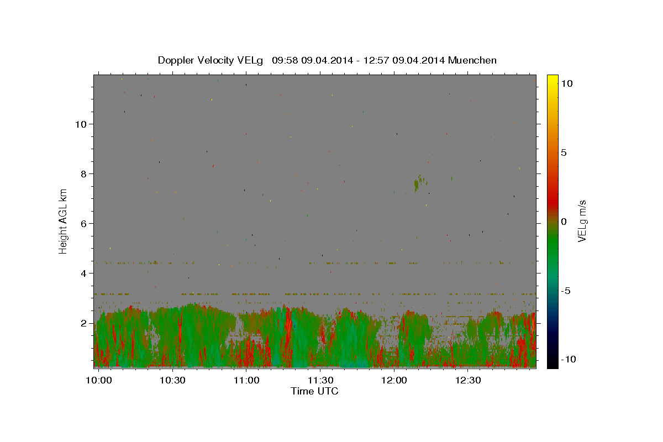The height and width of the screenshot is (442, 663).
Task: Click the station name 'Muenchen' in the title
Action: 472,60
